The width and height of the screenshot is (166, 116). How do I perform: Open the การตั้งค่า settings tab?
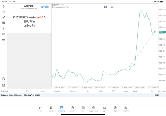pyautogui.click(x=126, y=109)
